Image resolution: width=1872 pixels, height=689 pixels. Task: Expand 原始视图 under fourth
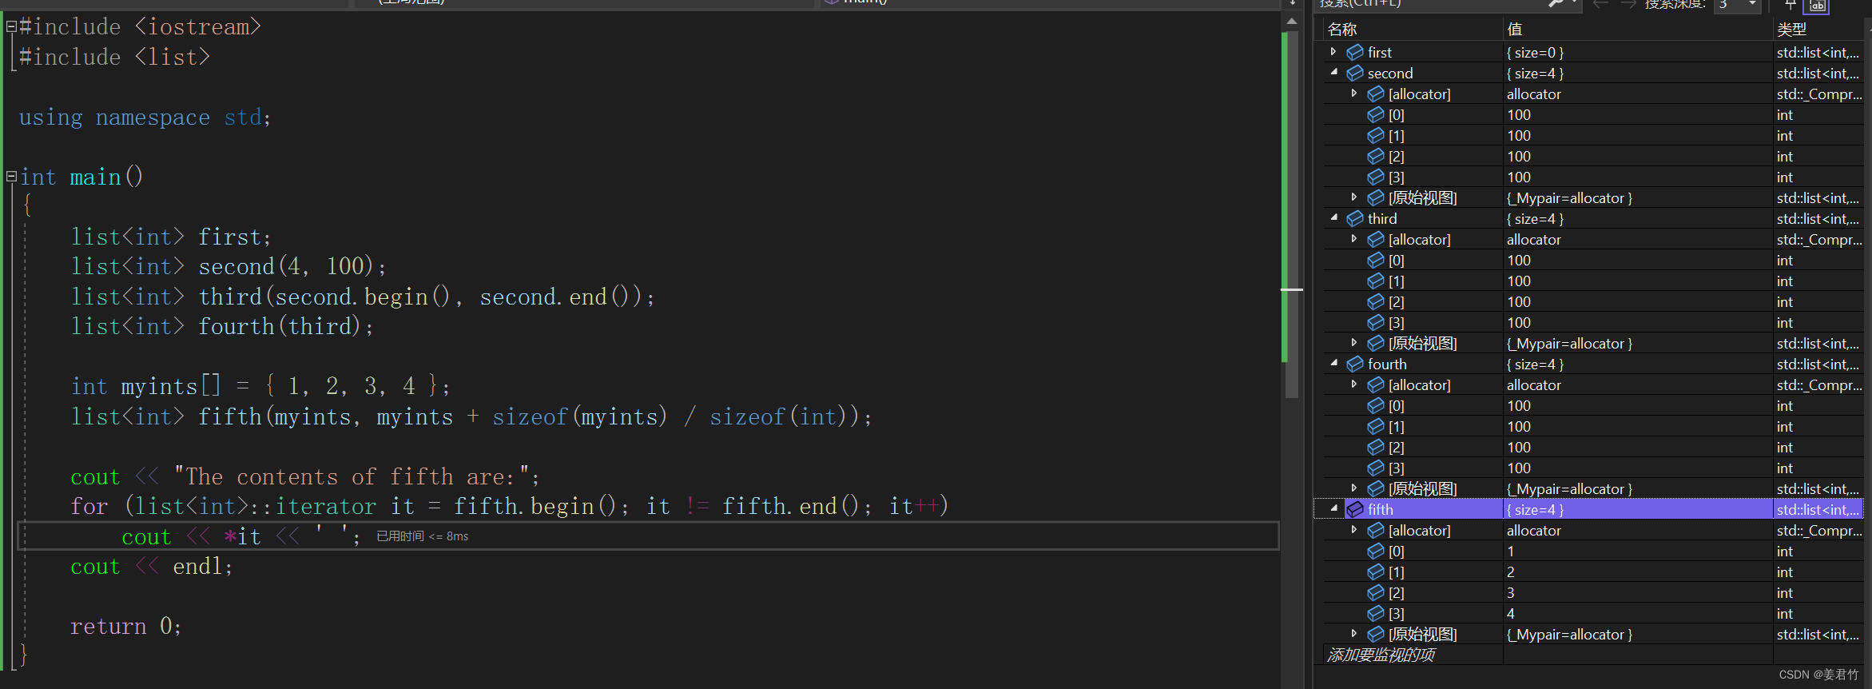click(x=1353, y=488)
